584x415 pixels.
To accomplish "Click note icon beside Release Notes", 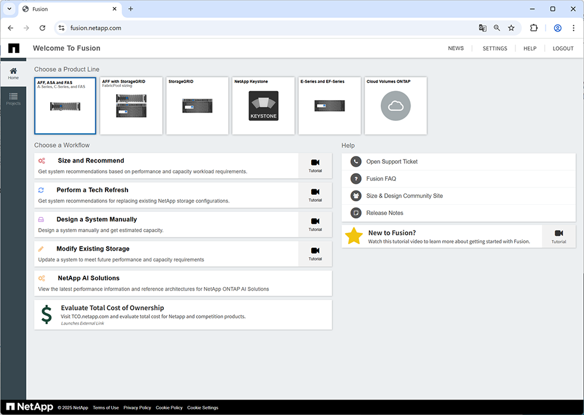I will [356, 213].
